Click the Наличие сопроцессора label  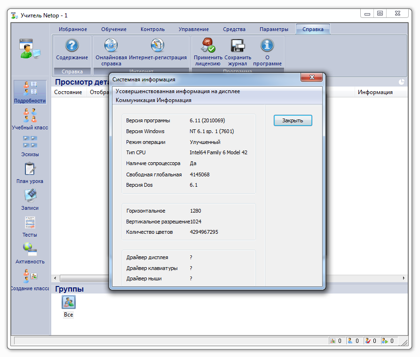pos(153,163)
